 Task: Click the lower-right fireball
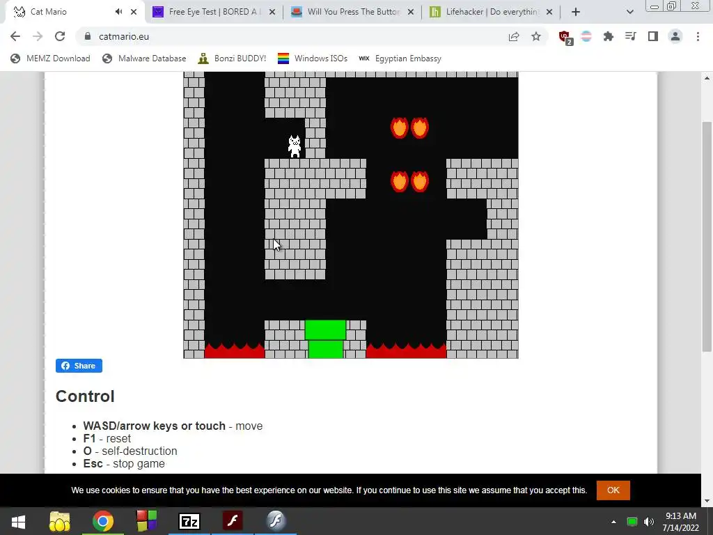pyautogui.click(x=419, y=182)
